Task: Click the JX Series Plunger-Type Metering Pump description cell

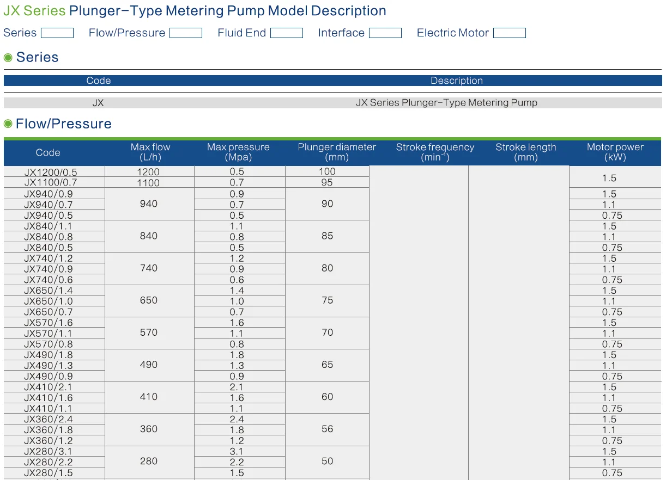Action: [x=446, y=103]
